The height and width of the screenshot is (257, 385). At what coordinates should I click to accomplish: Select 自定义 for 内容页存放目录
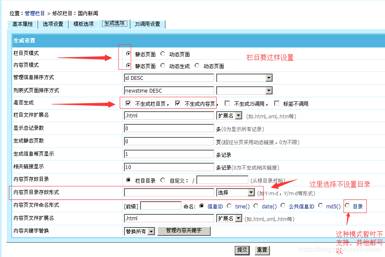point(162,180)
